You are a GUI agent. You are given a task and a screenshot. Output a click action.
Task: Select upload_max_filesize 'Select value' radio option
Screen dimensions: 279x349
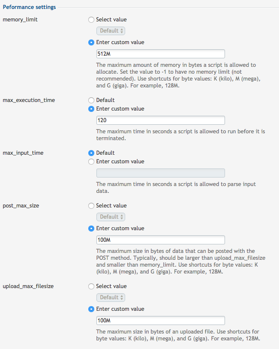pos(91,286)
